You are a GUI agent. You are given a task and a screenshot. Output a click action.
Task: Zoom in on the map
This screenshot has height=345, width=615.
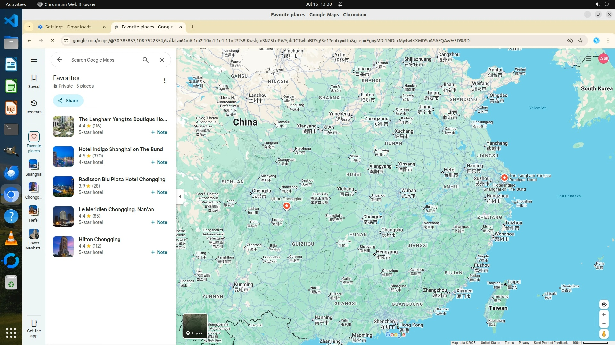(x=604, y=315)
